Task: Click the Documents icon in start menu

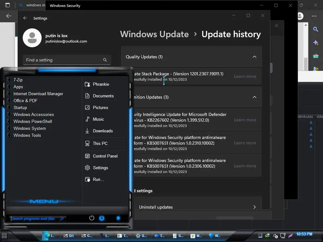Action: click(x=87, y=96)
